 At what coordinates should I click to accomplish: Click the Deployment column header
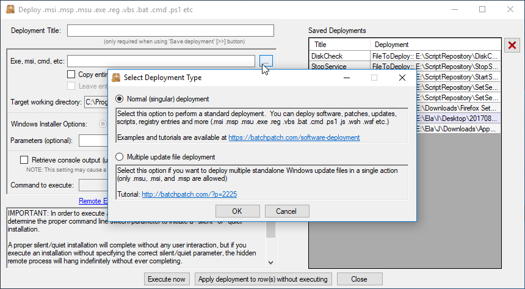436,45
